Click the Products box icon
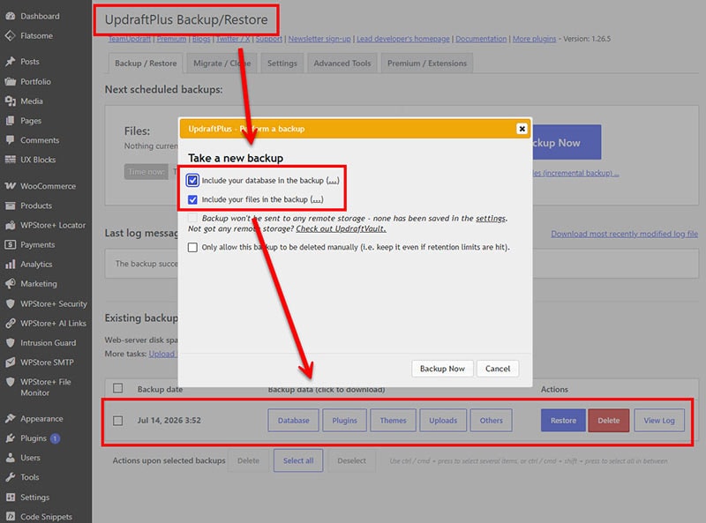This screenshot has width=706, height=523. 11,205
